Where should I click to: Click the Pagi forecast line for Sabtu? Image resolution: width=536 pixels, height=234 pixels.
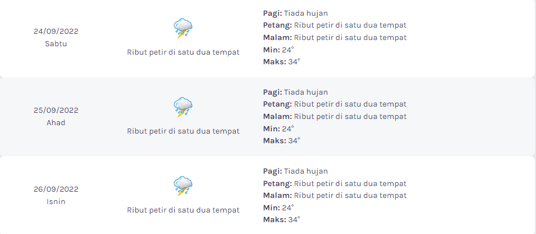(x=295, y=14)
